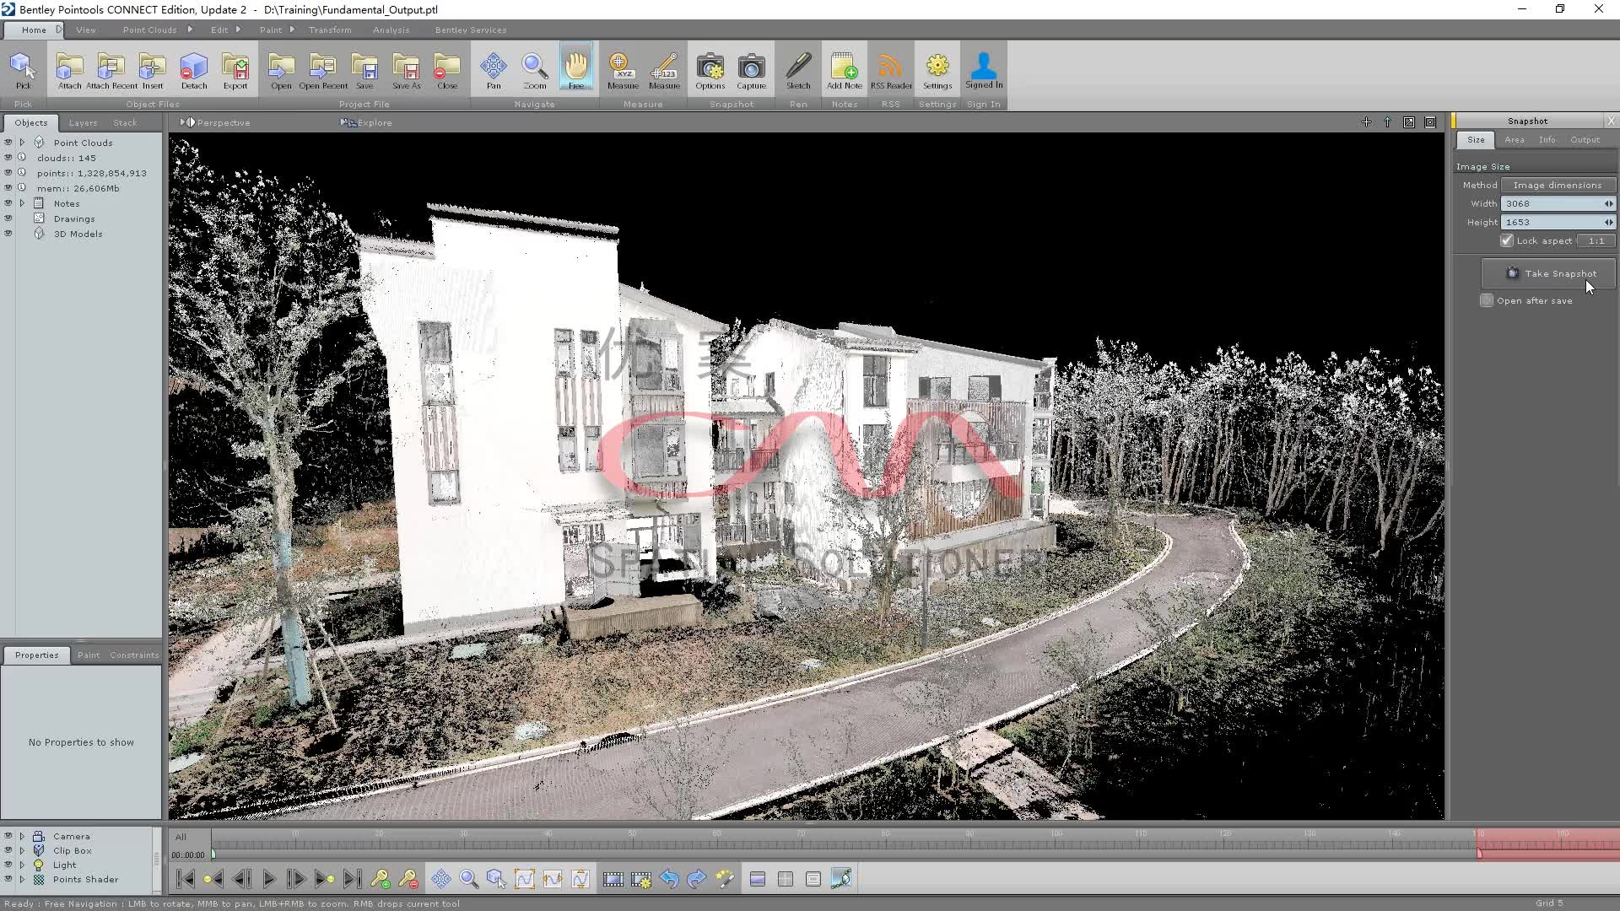
Task: Open a project file with Open icon
Action: [281, 71]
